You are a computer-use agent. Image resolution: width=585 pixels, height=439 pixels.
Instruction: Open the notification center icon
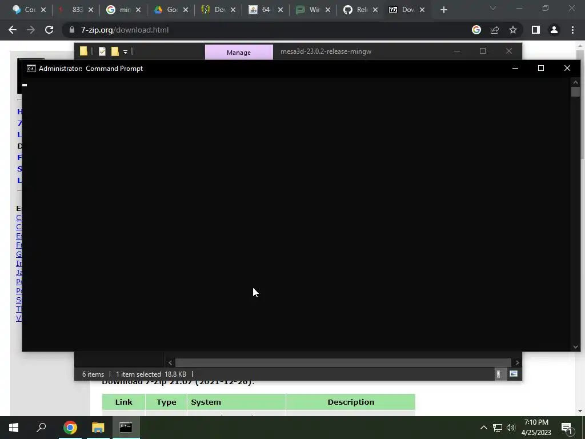click(567, 428)
